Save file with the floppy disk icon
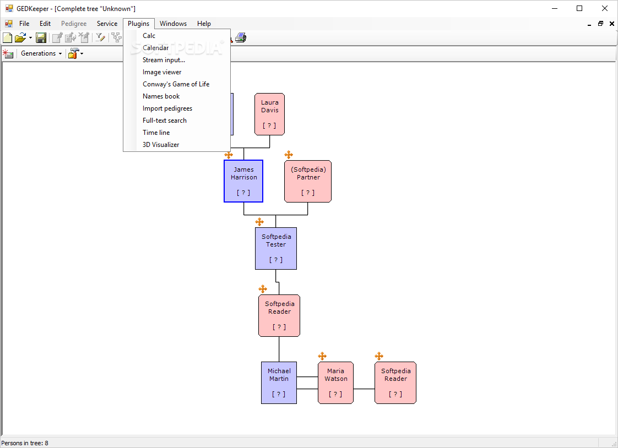The image size is (618, 448). 41,38
